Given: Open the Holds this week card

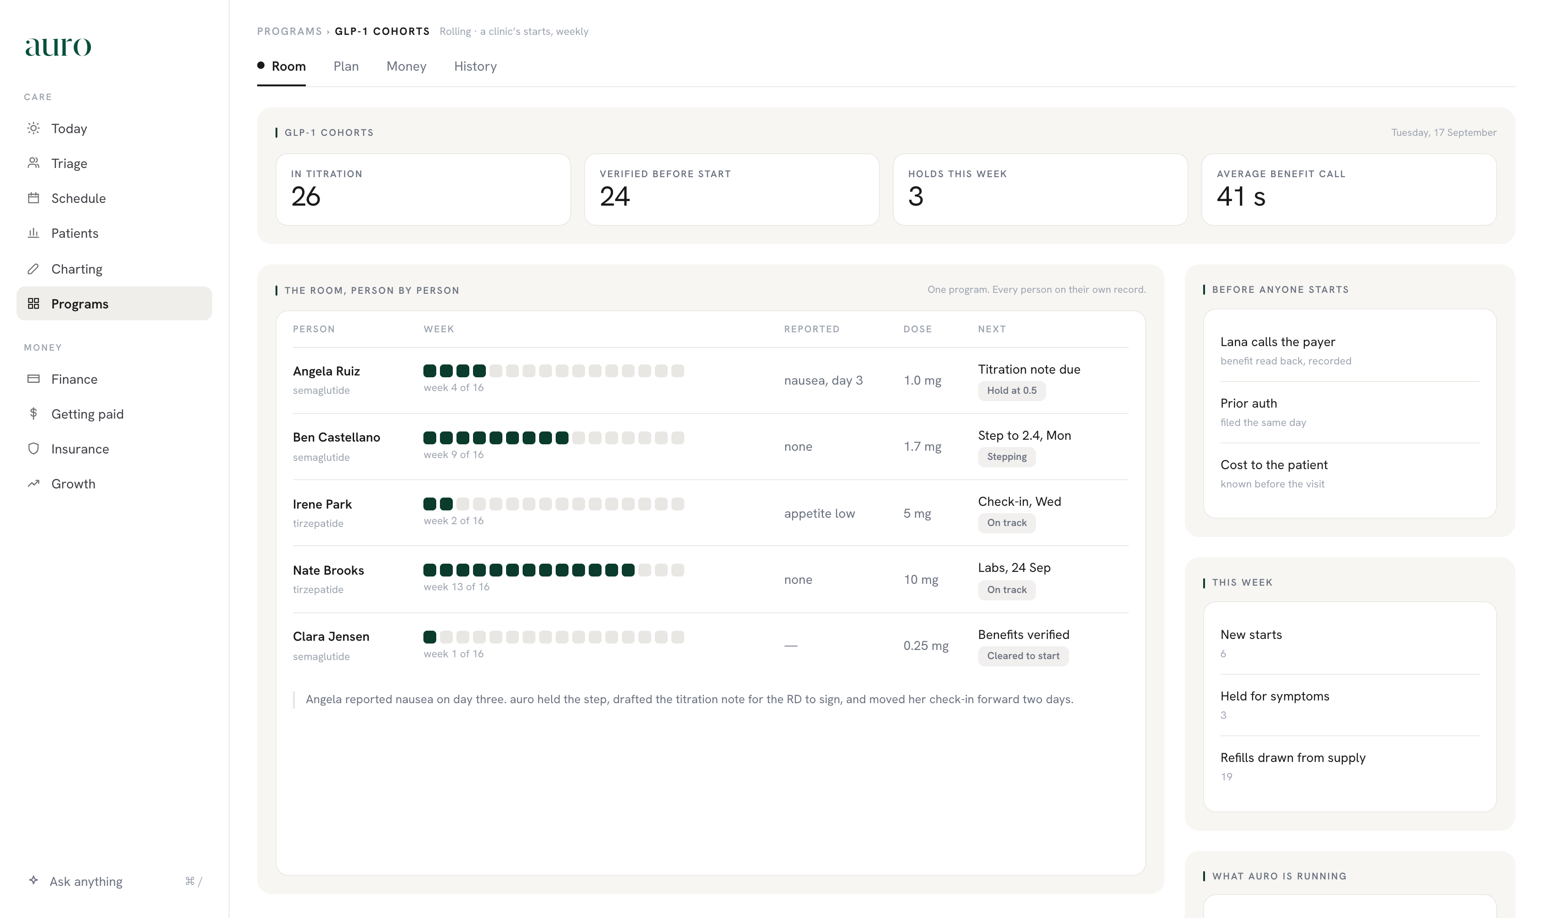Looking at the screenshot, I should click(1040, 189).
